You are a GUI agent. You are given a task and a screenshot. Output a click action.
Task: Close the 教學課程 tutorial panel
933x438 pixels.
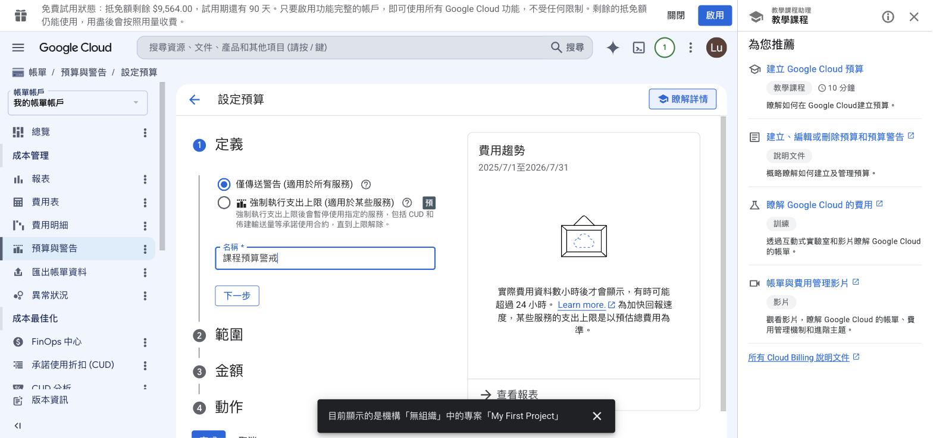pyautogui.click(x=914, y=17)
